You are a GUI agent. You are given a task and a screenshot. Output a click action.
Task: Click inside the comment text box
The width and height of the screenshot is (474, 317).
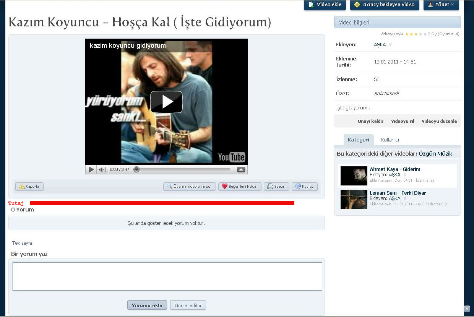(167, 276)
